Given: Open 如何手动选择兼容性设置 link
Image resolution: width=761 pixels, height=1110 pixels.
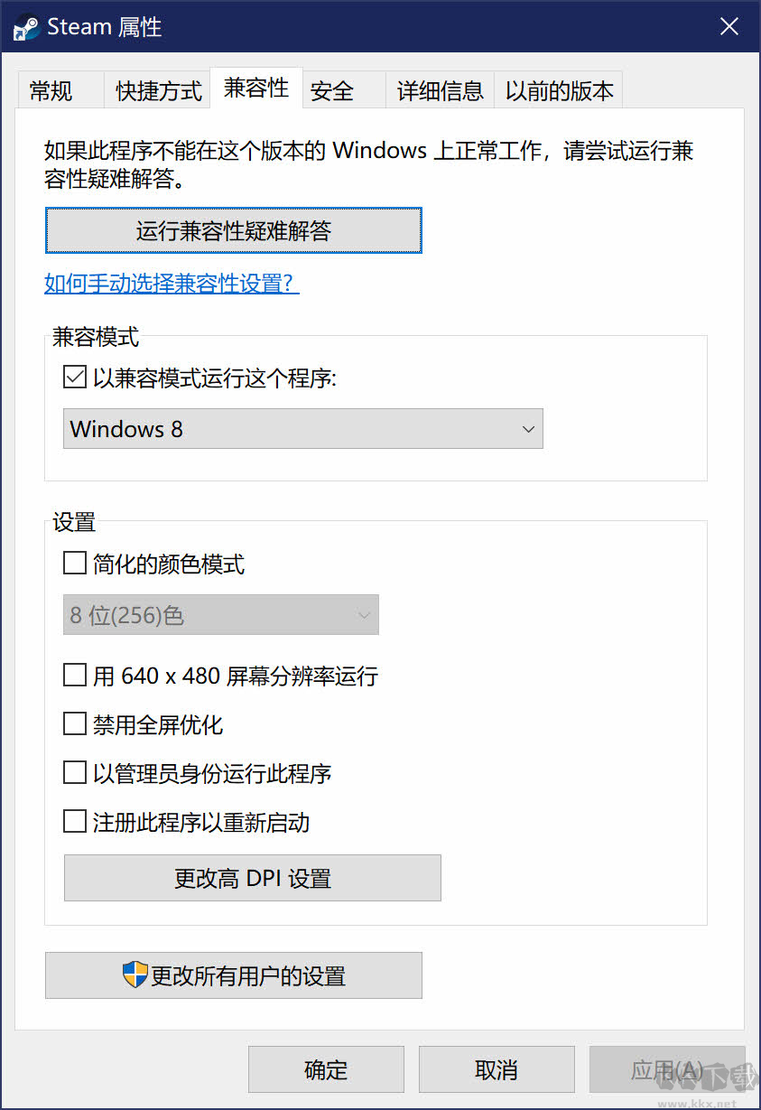Looking at the screenshot, I should point(172,284).
